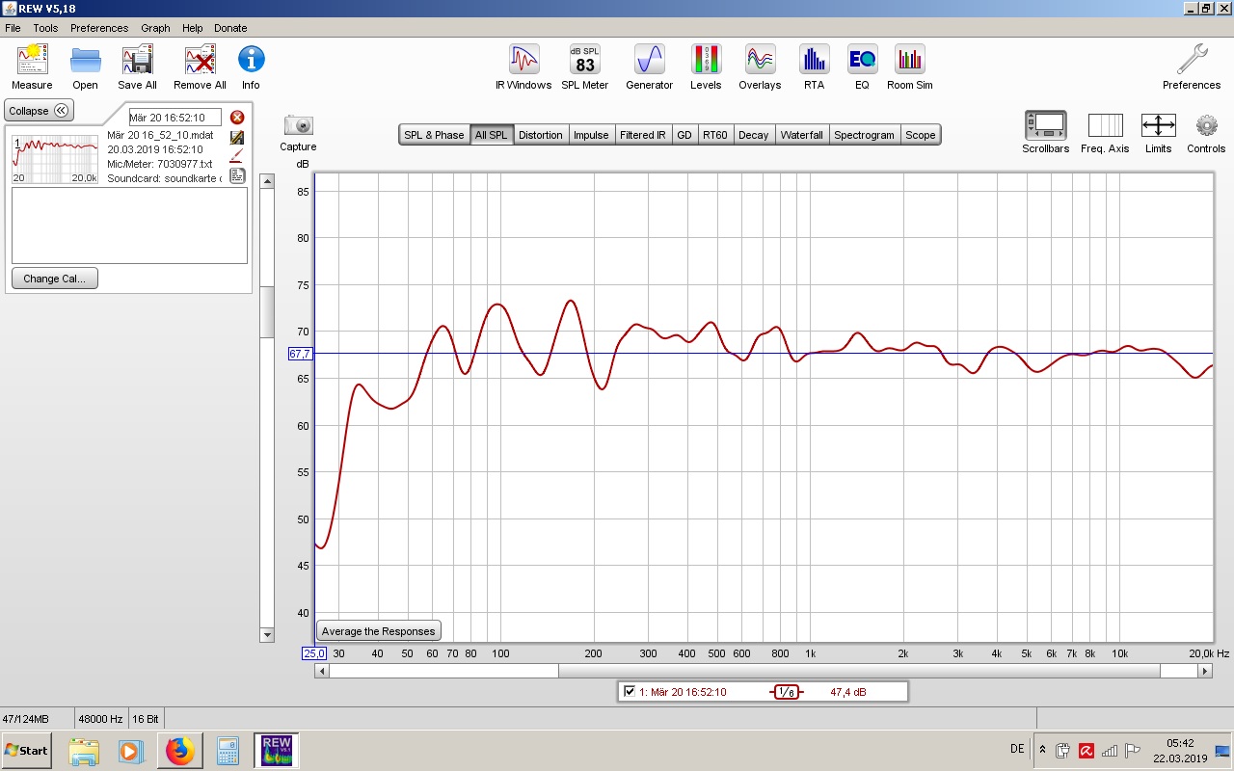Collapse the measurements side panel
The width and height of the screenshot is (1234, 771).
(39, 111)
